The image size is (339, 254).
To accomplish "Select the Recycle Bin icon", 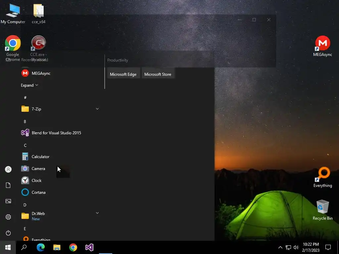I will tap(322, 210).
